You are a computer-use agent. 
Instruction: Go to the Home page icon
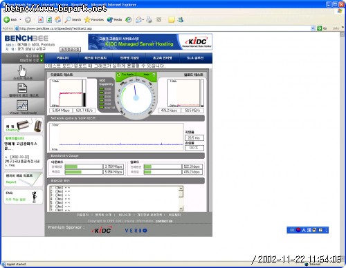click(x=57, y=20)
